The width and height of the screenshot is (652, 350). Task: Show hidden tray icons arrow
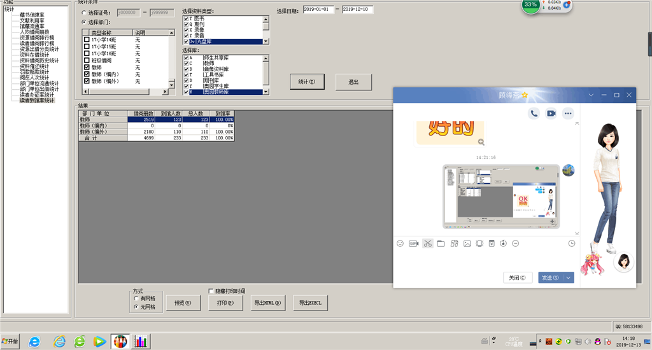coord(540,341)
